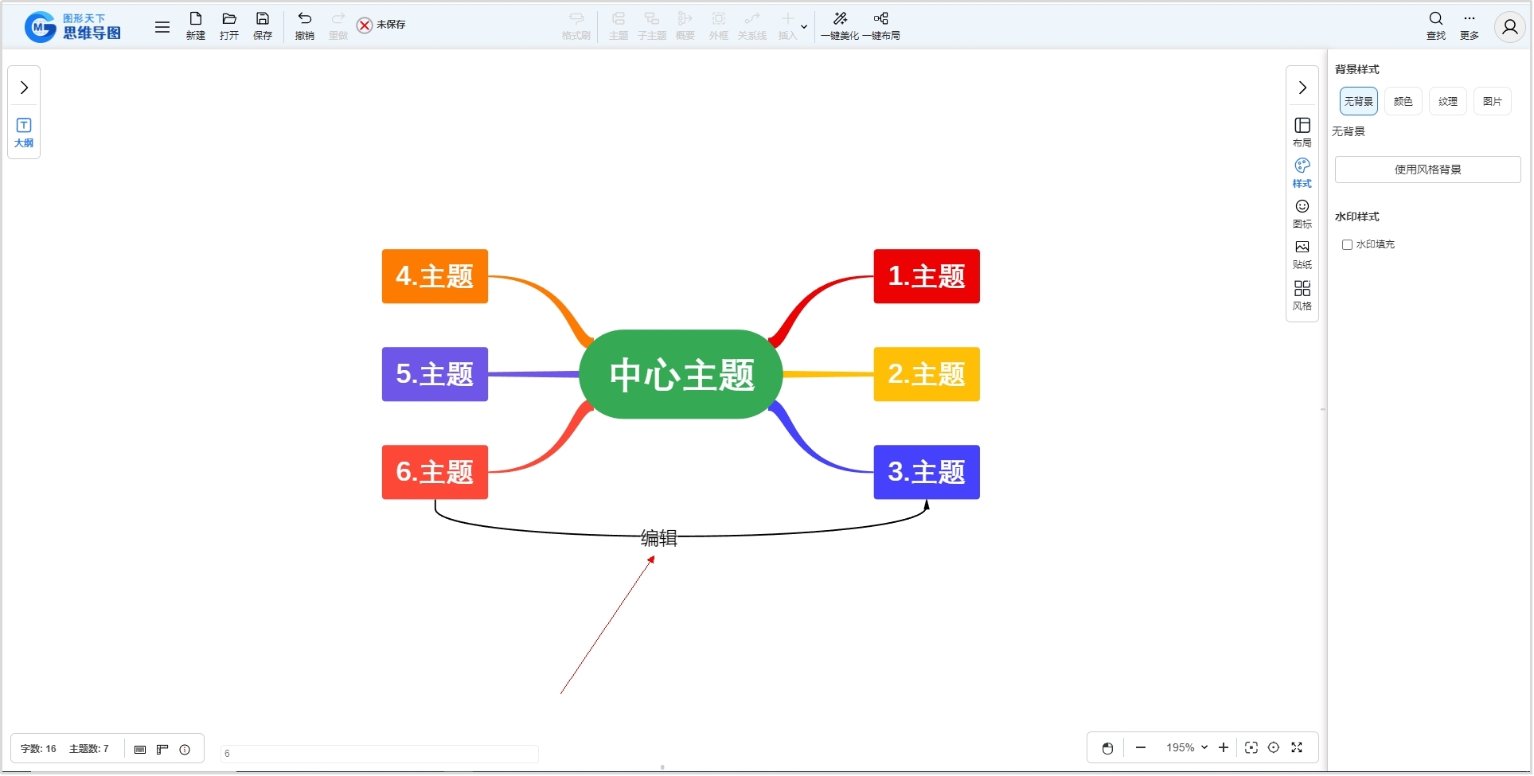Select the 格式刷 format painter
The height and width of the screenshot is (776, 1534).
pyautogui.click(x=576, y=26)
